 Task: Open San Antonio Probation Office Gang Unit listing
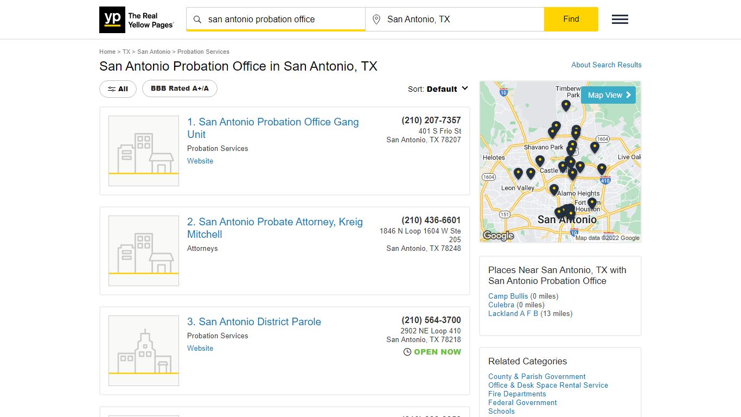273,128
